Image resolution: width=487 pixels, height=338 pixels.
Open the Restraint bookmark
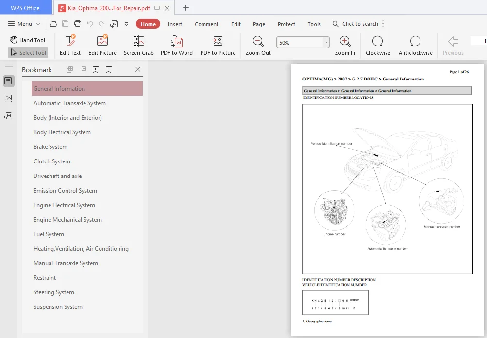(45, 278)
